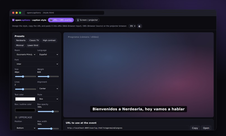The height and width of the screenshot is (136, 226).
Task: Switch to vMix / OBS overlay tab
Action: click(61, 20)
